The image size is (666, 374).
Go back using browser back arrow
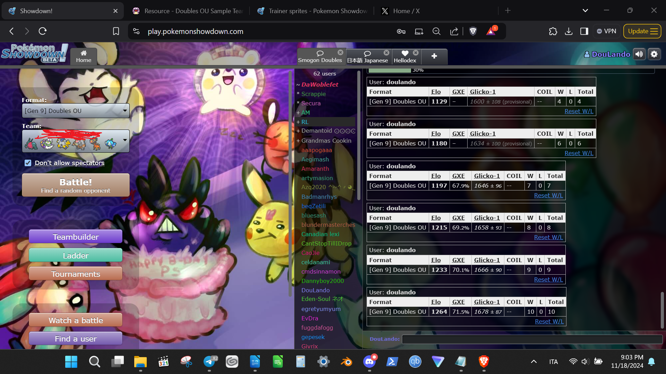coord(11,31)
